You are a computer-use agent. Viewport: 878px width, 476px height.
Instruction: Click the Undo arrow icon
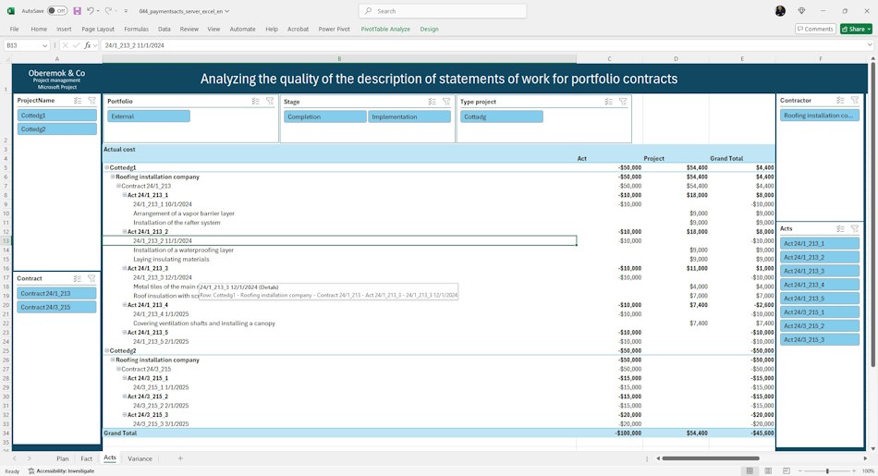point(91,11)
